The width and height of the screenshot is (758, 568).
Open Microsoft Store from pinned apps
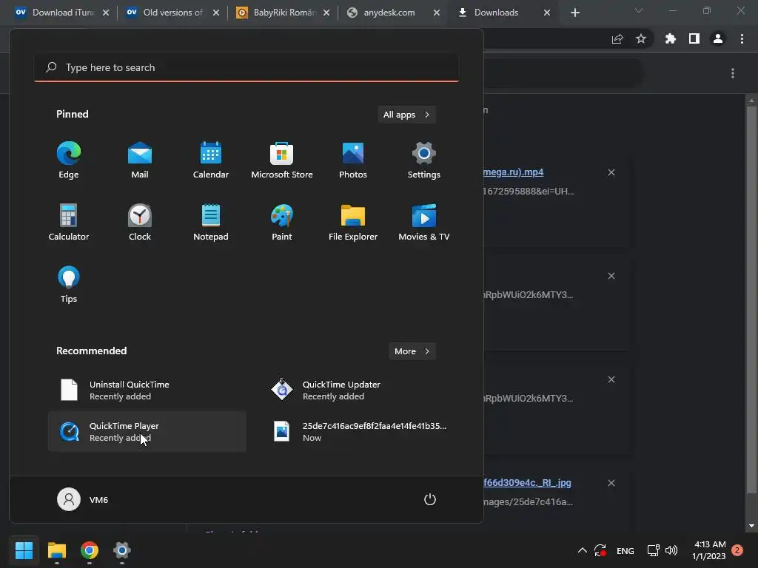coord(282,160)
